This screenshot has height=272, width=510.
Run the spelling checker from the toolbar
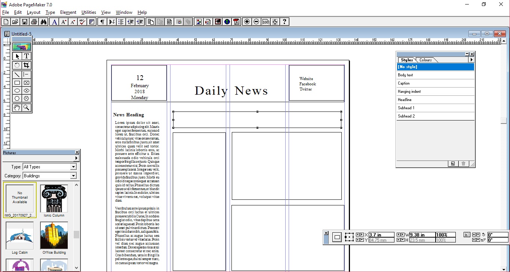82,21
